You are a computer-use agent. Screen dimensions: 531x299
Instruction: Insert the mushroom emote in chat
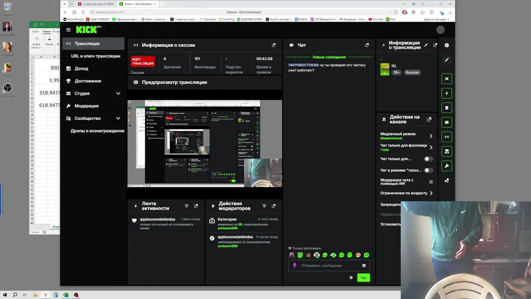[x=358, y=255]
